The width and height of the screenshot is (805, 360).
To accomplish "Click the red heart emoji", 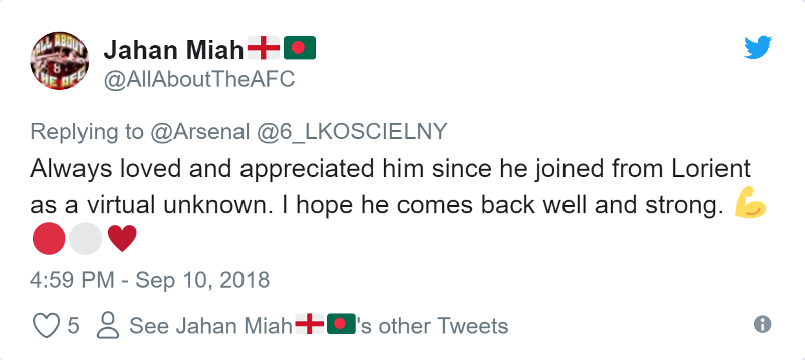I will tap(122, 240).
